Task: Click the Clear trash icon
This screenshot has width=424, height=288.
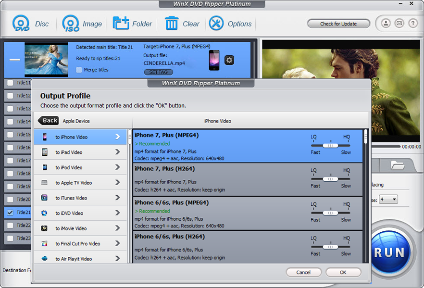Action: point(172,24)
